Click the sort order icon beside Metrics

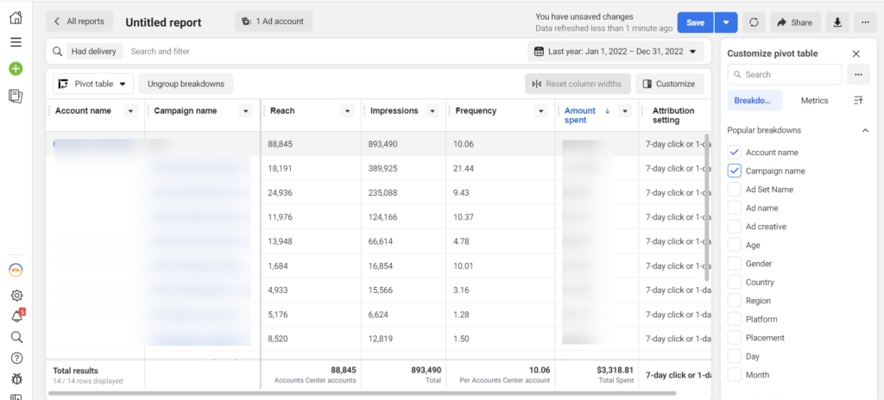pos(858,100)
